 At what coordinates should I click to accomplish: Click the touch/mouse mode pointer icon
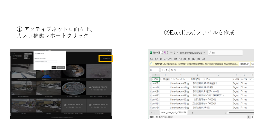[x=174, y=53]
